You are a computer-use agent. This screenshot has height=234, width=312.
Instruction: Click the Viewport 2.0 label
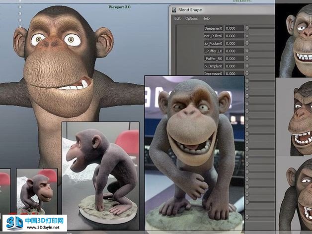click(119, 7)
